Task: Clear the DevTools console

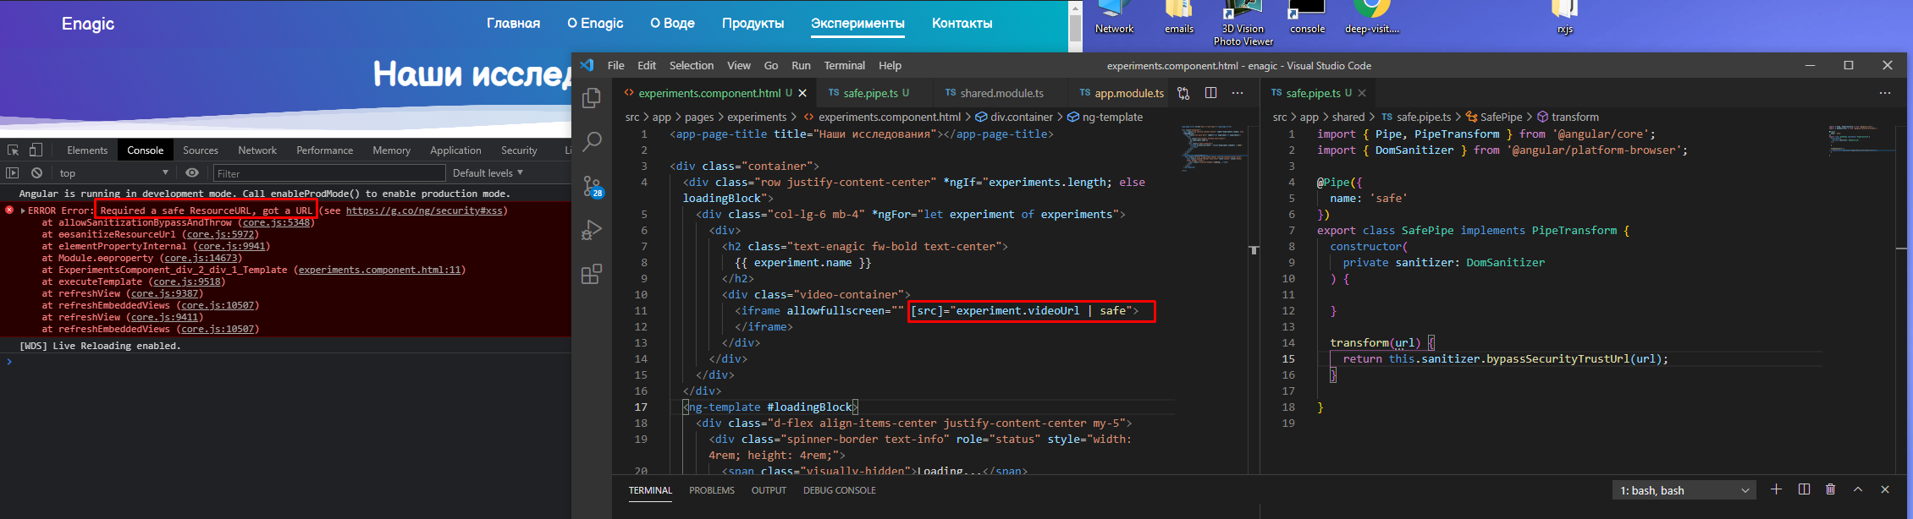Action: click(36, 172)
